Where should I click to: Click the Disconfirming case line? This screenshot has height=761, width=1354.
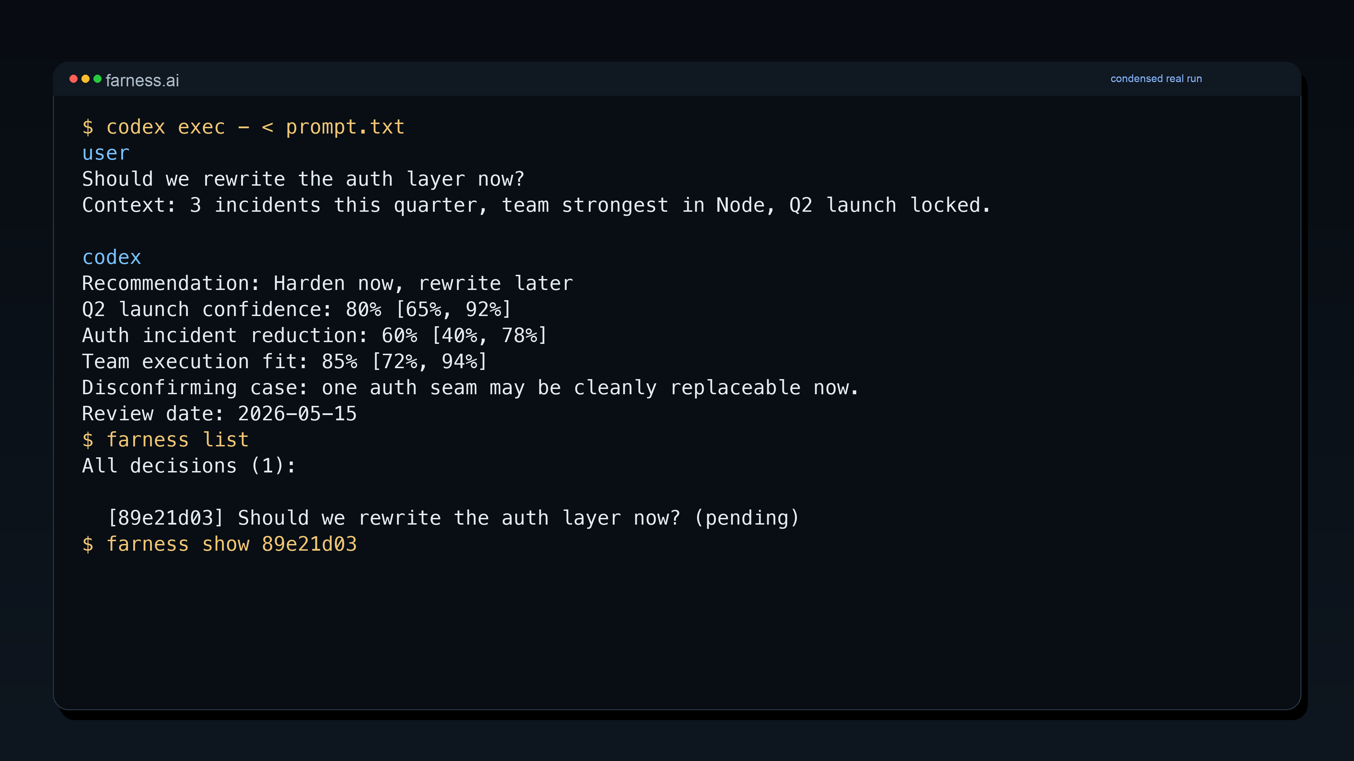coord(470,388)
